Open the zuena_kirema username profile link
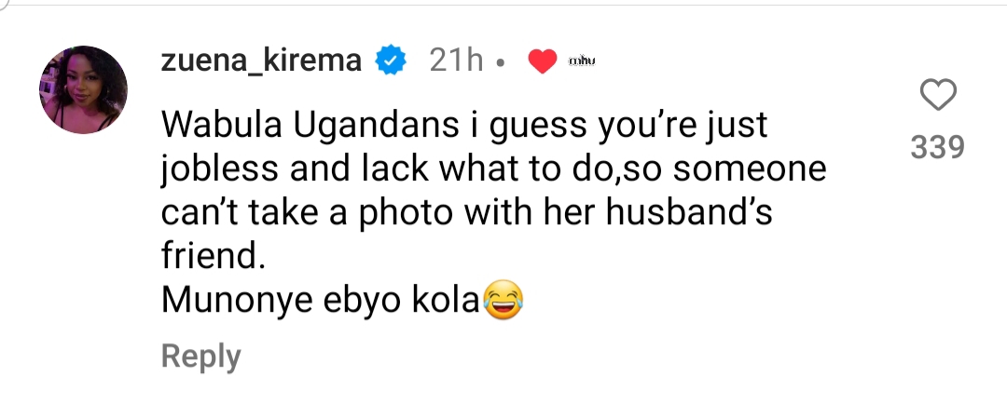 coord(262,61)
